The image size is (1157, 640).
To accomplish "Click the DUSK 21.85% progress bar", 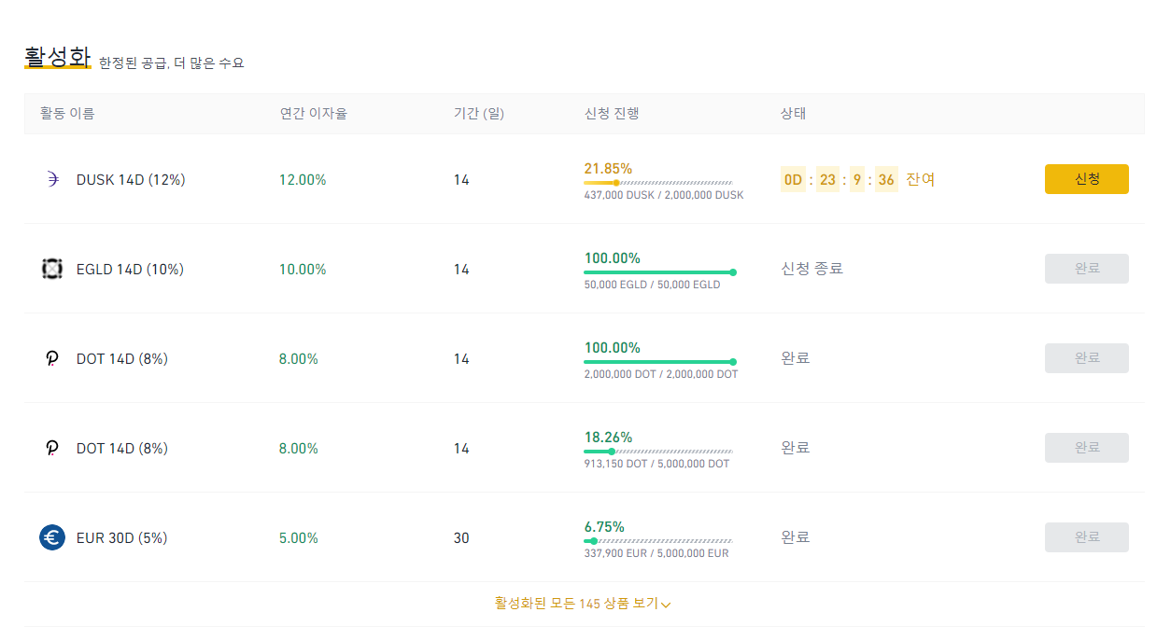I will click(x=658, y=183).
